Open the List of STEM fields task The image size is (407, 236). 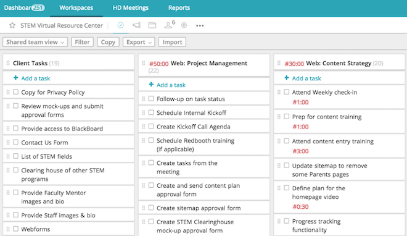pos(47,156)
